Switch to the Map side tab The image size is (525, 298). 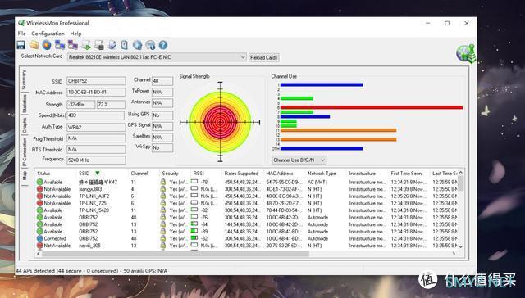pos(24,176)
